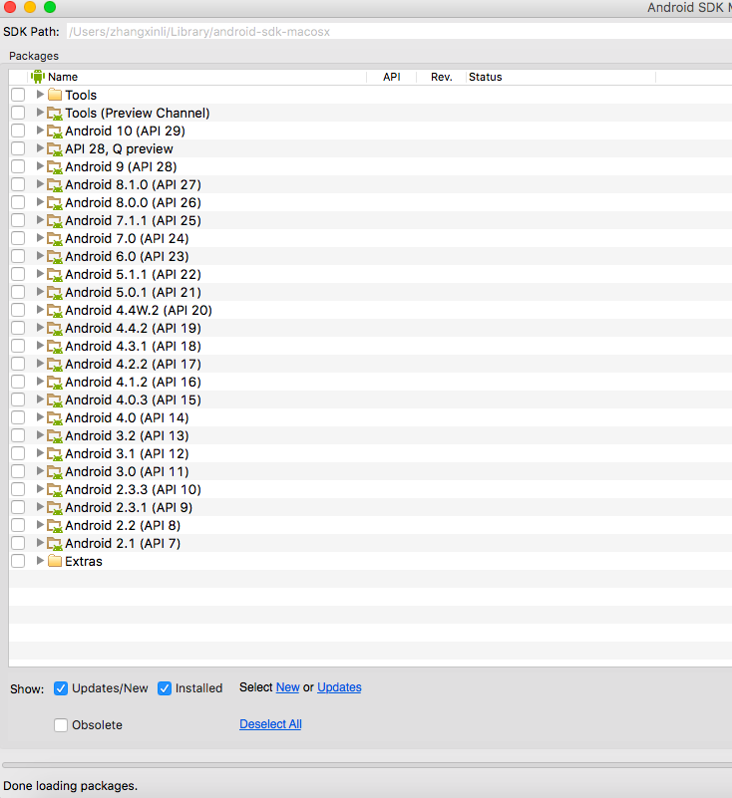Click the SDK Path text field

pyautogui.click(x=399, y=32)
